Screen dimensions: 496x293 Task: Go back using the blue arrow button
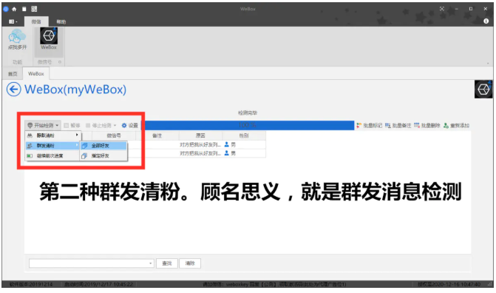(13, 90)
